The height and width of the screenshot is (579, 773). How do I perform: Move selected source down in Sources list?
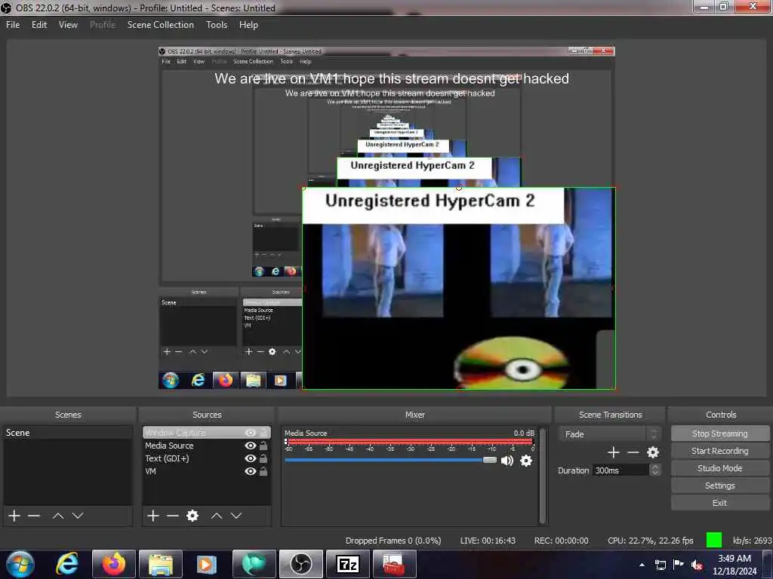(236, 516)
